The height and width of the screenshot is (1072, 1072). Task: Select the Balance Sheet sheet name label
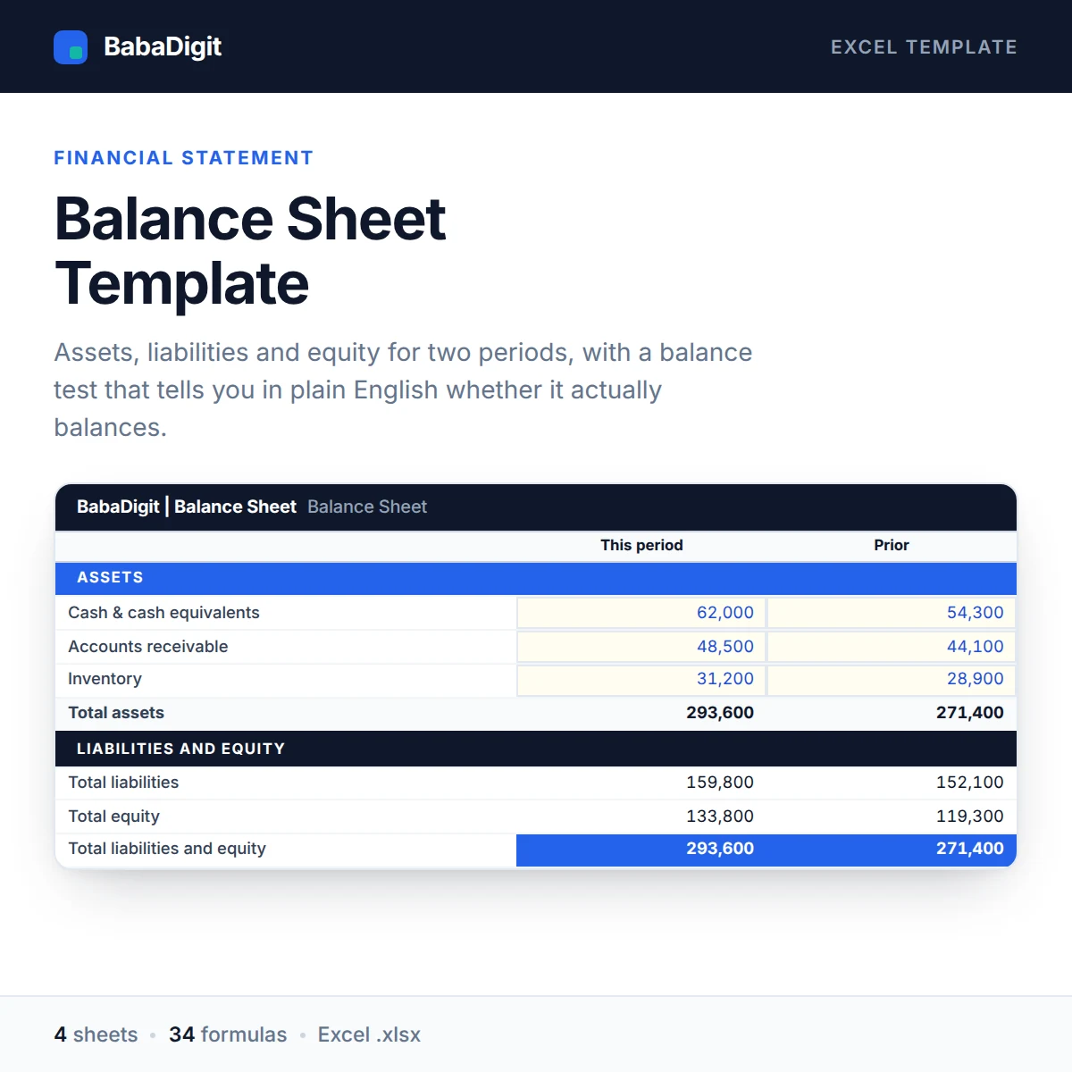pos(367,507)
